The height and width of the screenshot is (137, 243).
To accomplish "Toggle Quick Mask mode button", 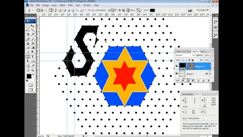I will point(30,85).
